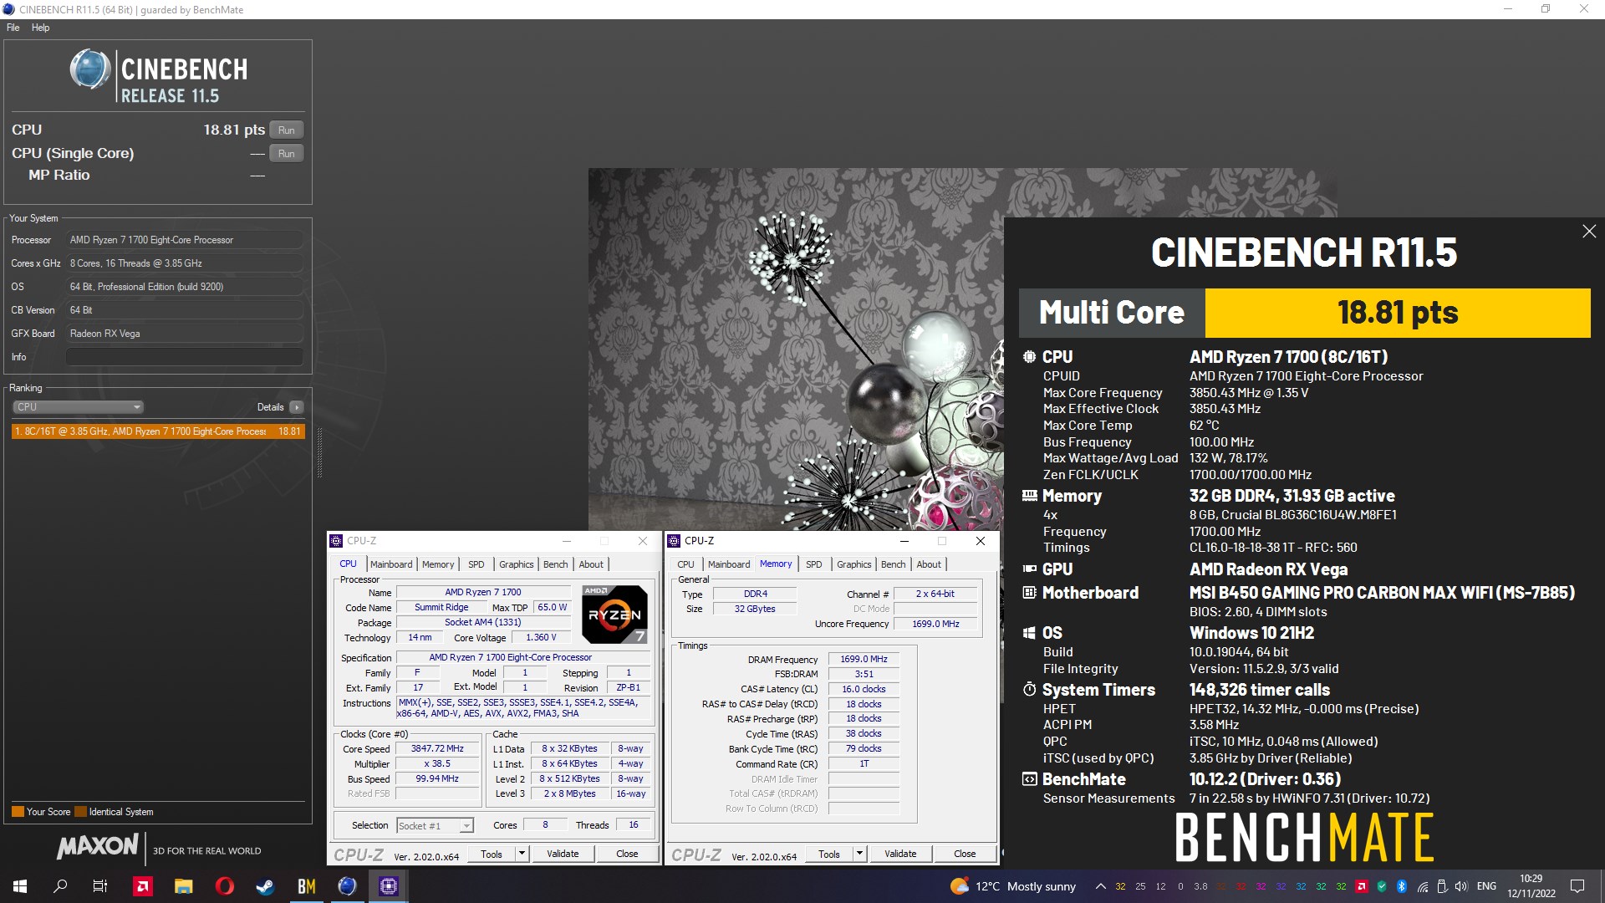This screenshot has height=903, width=1605.
Task: Click CPU-Z icon in right window title
Action: [674, 541]
